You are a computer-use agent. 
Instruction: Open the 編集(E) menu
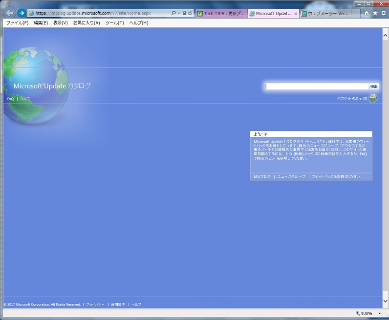(41, 23)
